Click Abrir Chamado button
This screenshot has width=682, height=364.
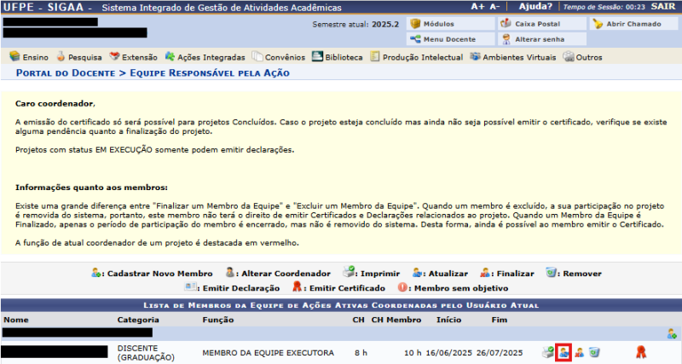(633, 24)
